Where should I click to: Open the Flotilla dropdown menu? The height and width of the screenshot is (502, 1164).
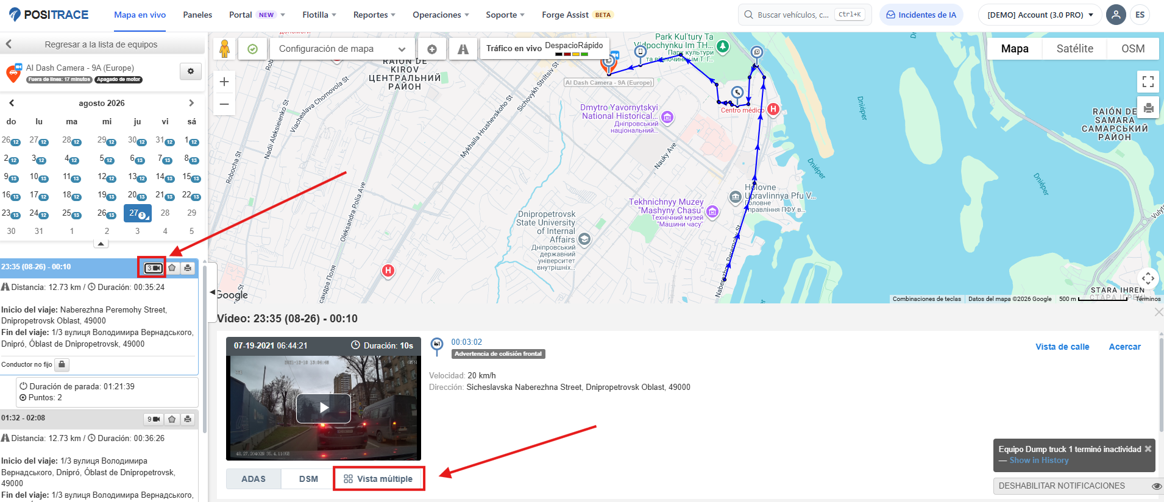pos(319,15)
